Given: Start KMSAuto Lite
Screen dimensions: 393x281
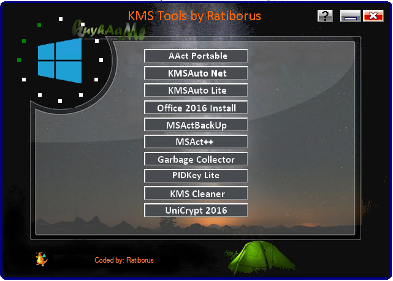Looking at the screenshot, I should pyautogui.click(x=196, y=90).
